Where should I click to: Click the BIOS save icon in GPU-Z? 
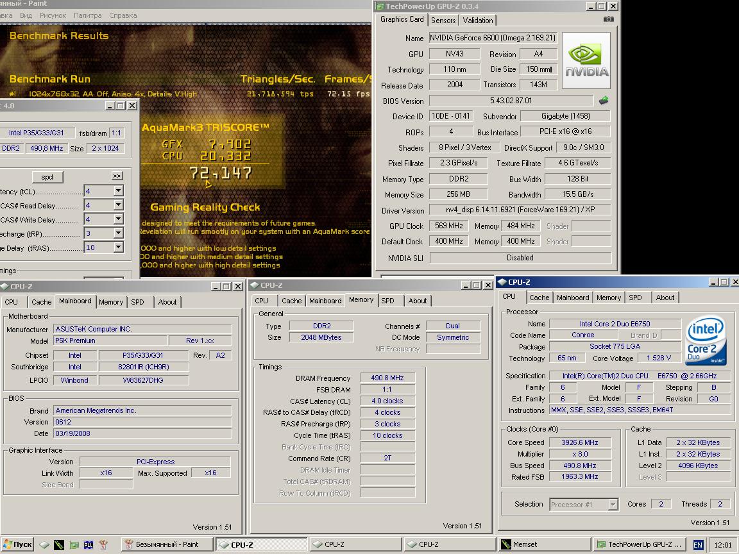603,100
